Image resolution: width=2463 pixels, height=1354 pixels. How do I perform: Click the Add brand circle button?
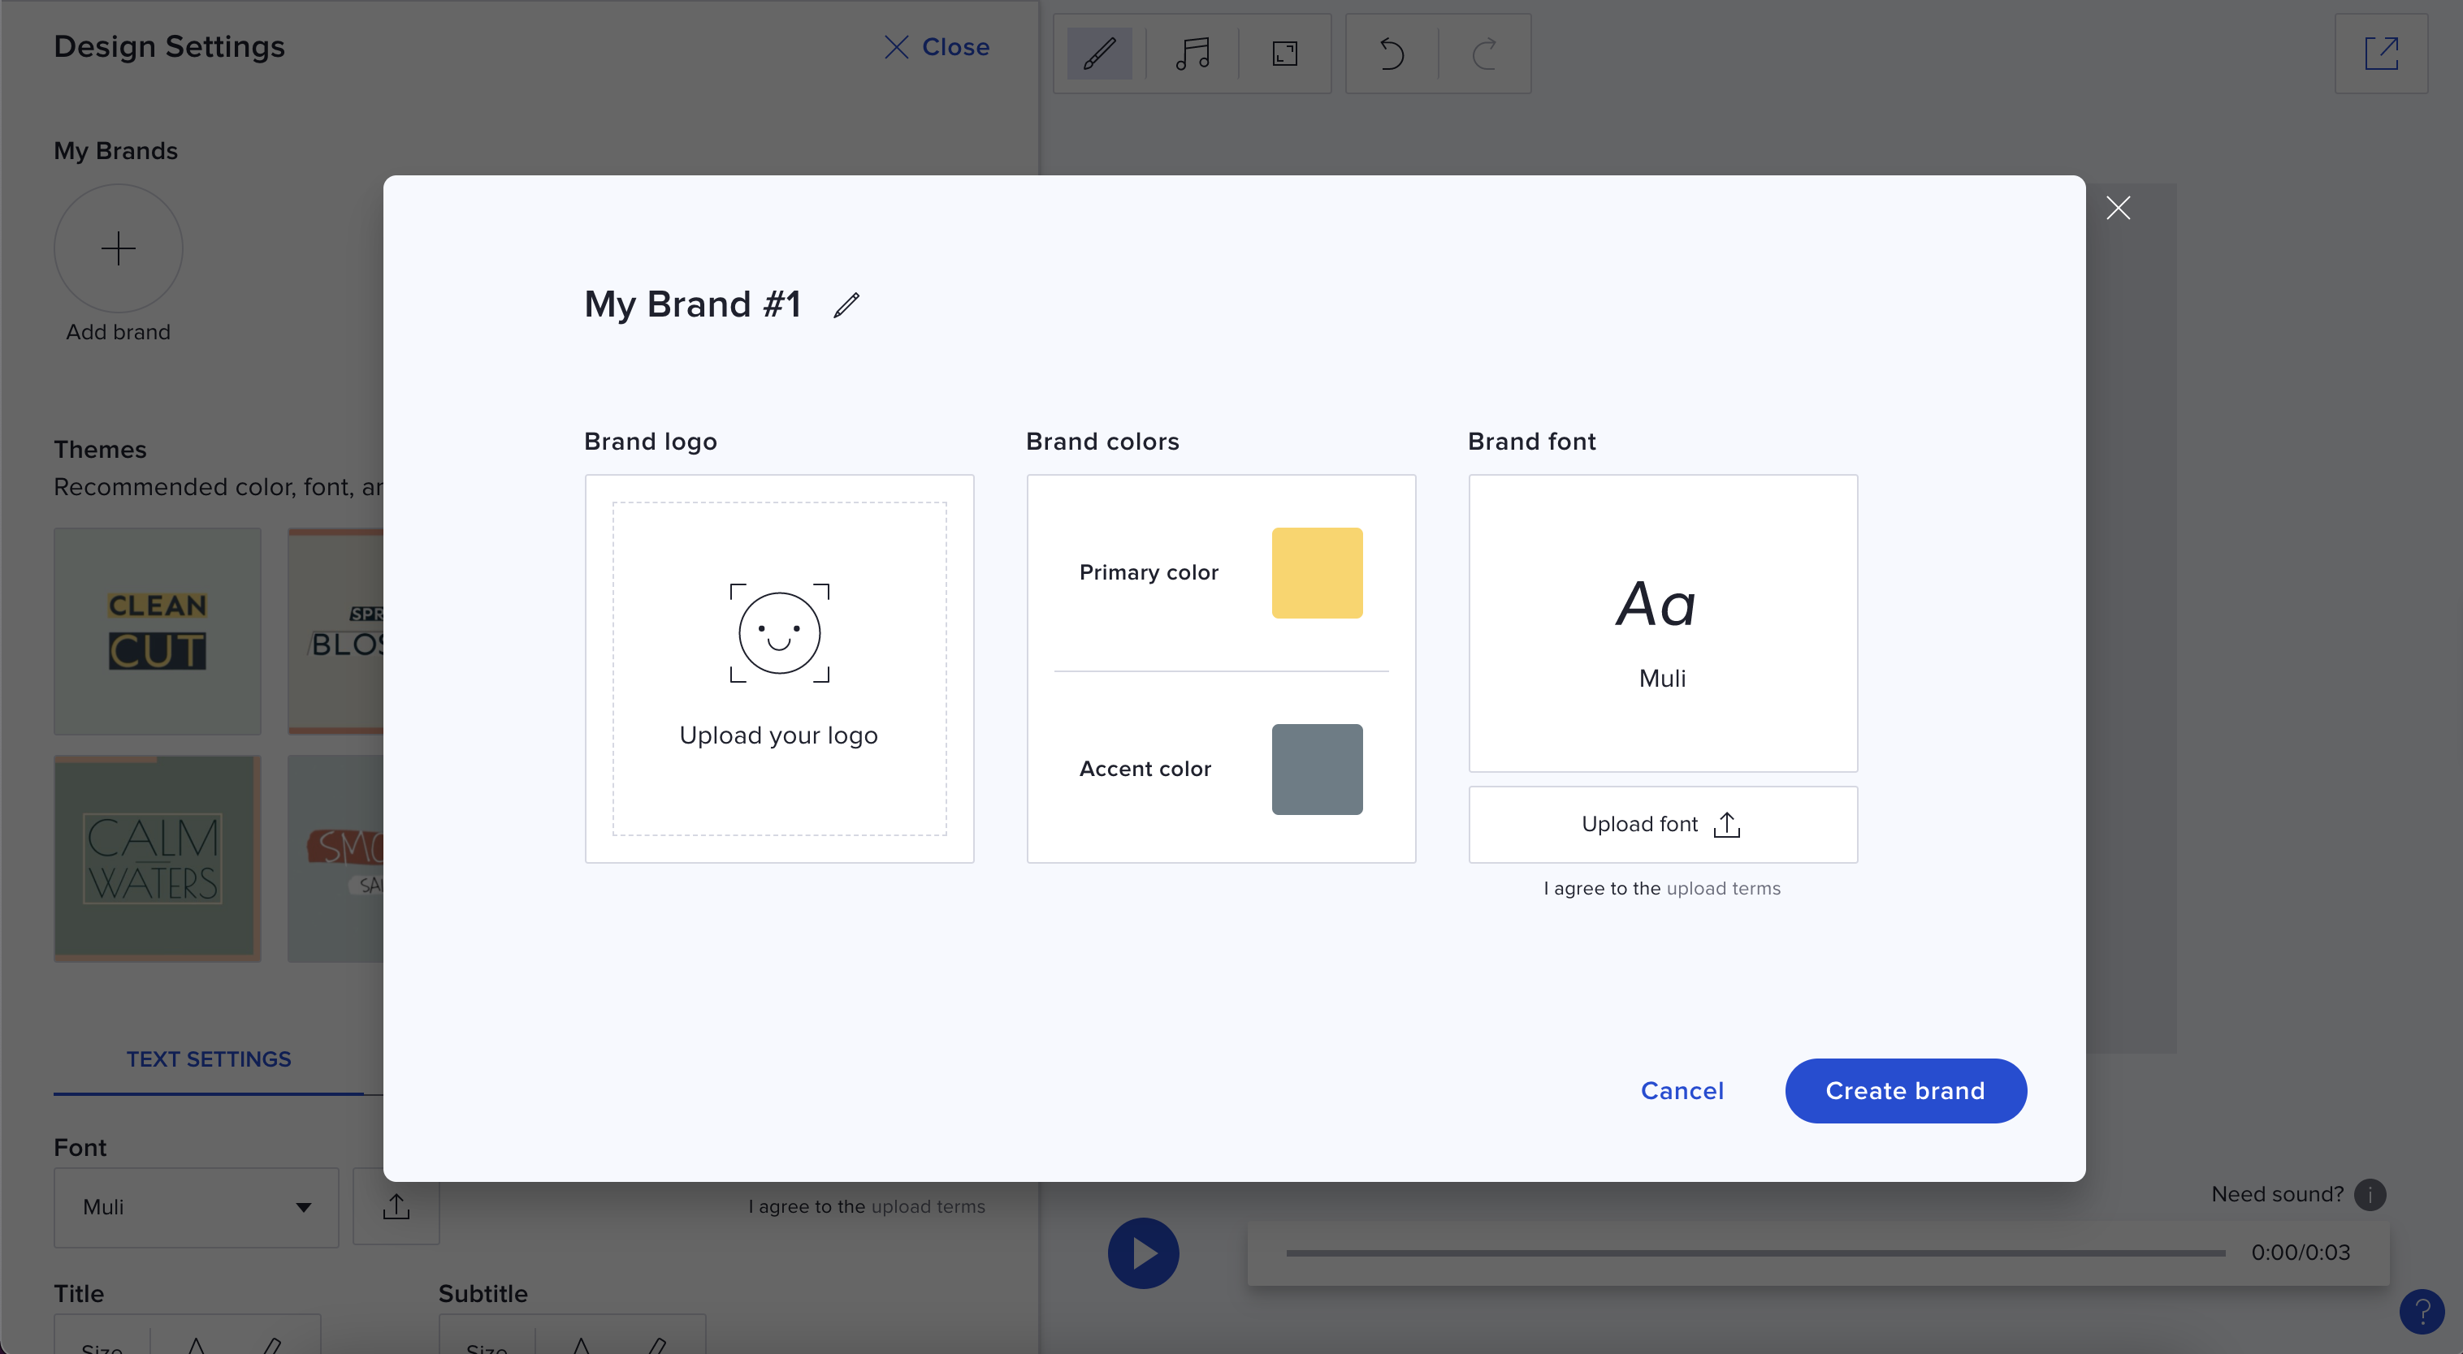[x=119, y=247]
